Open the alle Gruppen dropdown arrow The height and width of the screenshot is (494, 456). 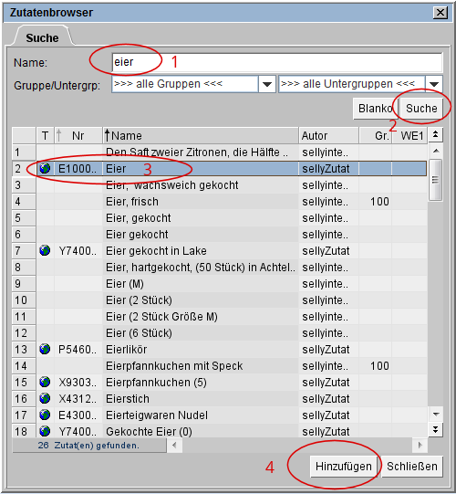(x=267, y=84)
